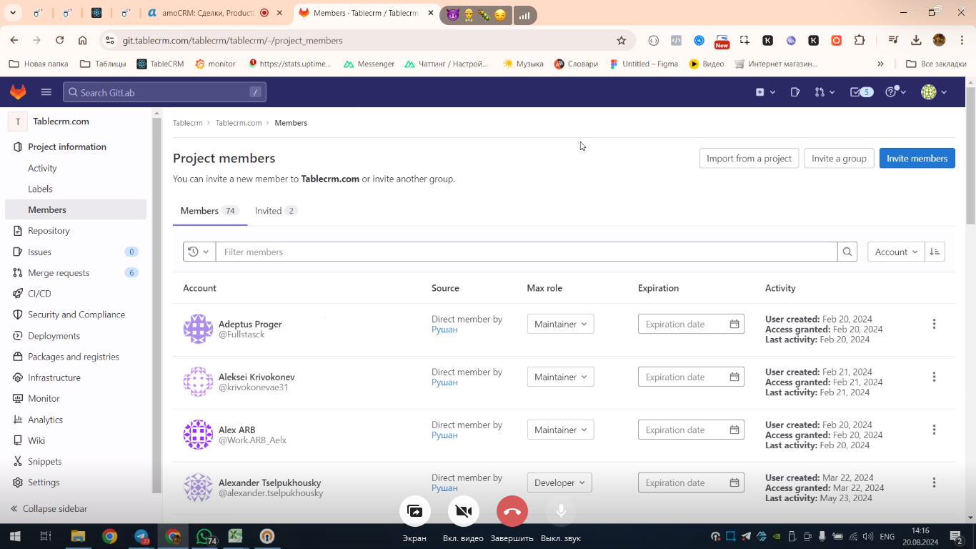
Task: Click the Tablecrm.com breadcrumb link
Action: tap(239, 123)
